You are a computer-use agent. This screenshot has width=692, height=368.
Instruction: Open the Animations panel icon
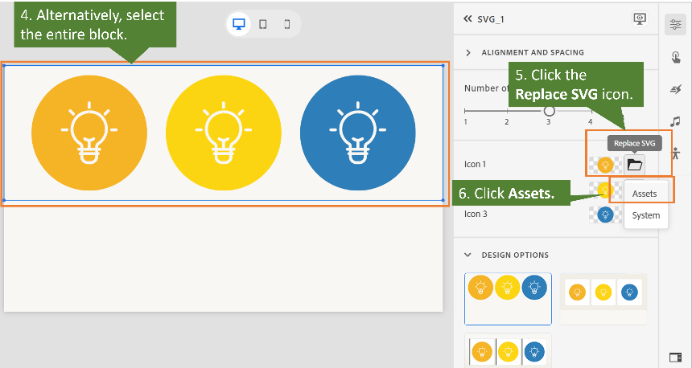click(x=675, y=89)
